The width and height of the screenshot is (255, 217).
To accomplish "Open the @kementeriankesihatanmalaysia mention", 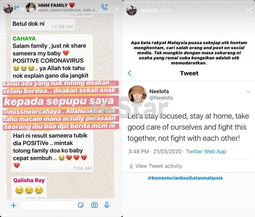I will [185, 178].
